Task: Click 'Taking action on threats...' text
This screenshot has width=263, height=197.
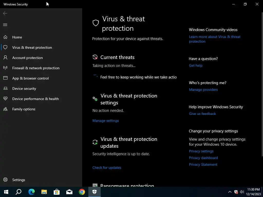Action: coord(114,65)
